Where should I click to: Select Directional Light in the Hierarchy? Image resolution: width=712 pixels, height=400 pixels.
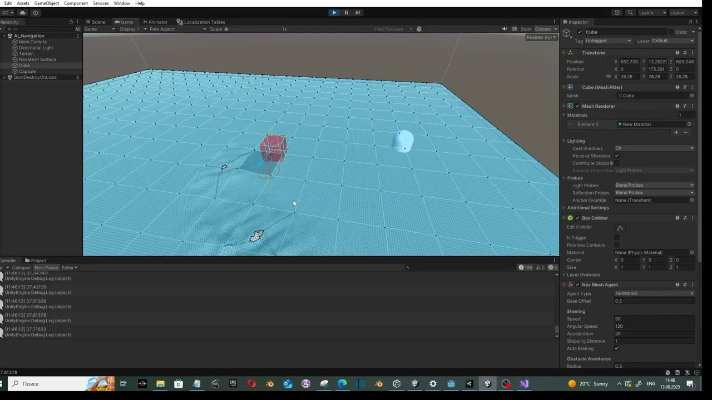click(36, 48)
